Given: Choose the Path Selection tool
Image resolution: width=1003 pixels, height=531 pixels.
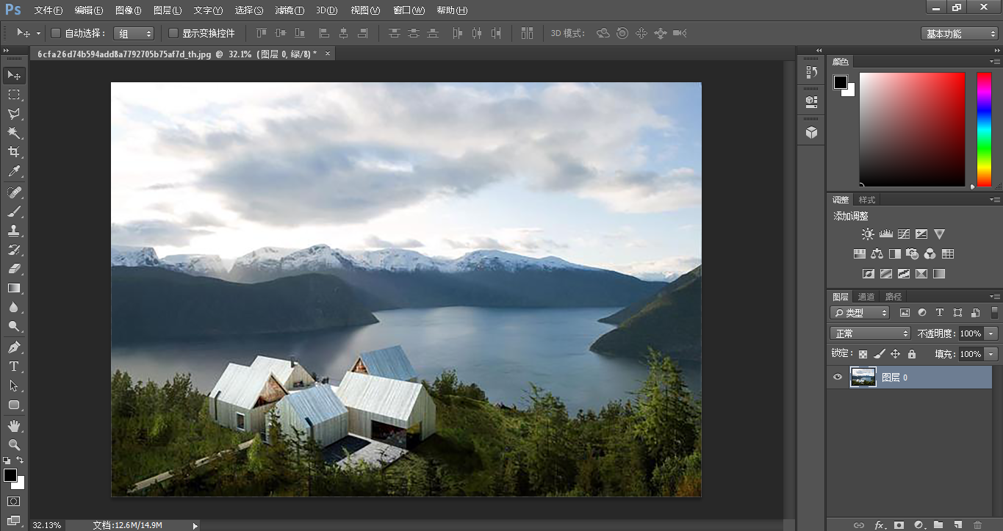Looking at the screenshot, I should (x=14, y=385).
